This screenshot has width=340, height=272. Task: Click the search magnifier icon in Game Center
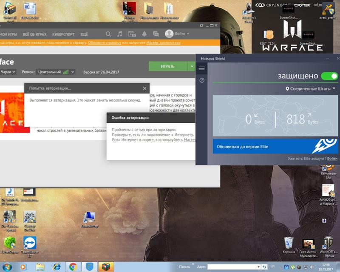pyautogui.click(x=108, y=34)
